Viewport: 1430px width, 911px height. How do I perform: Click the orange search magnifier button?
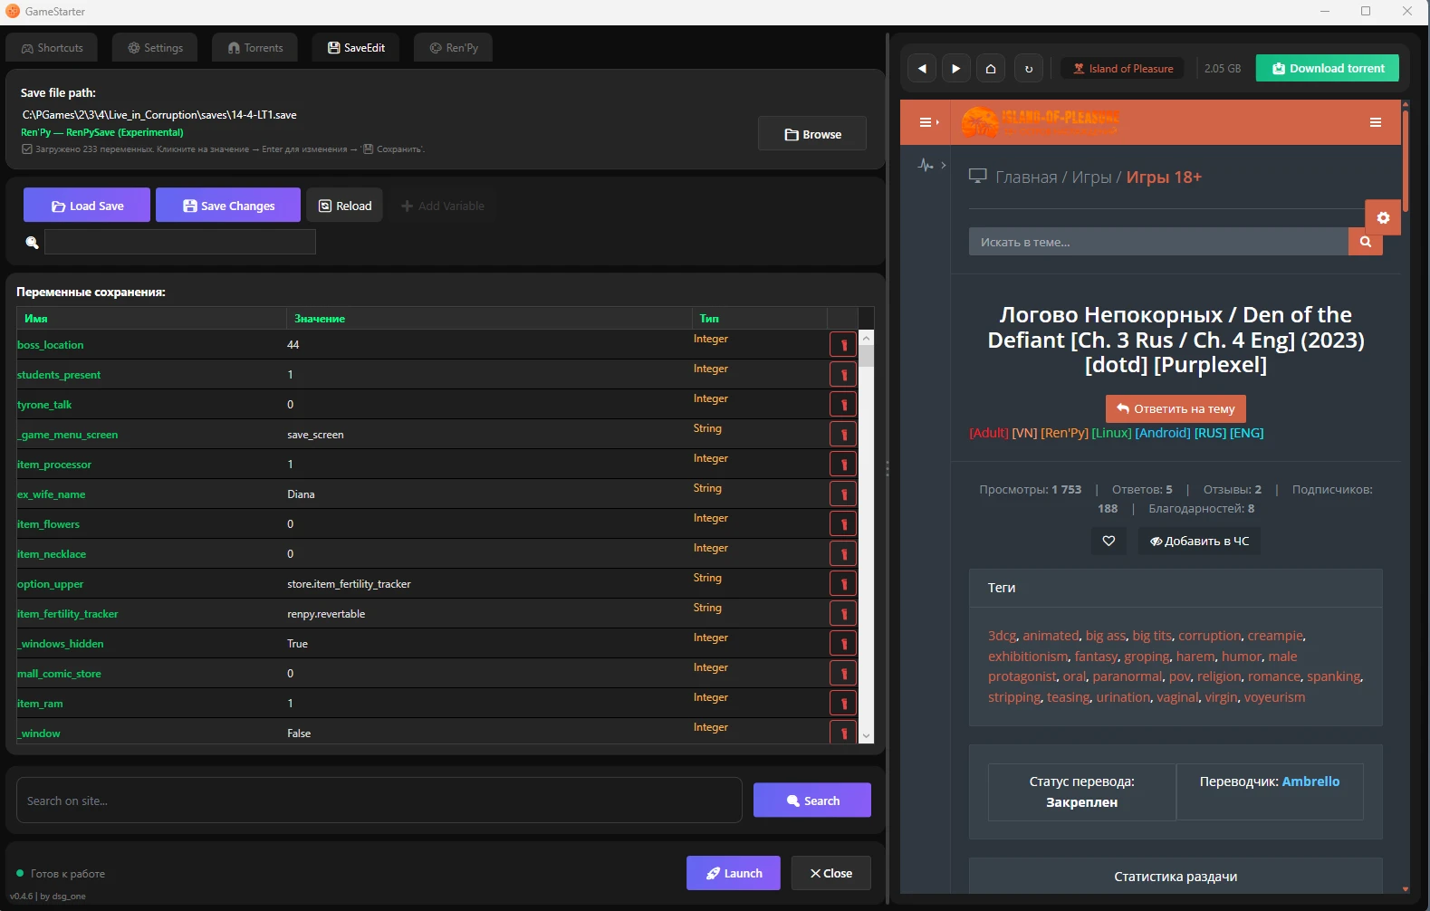point(1366,242)
